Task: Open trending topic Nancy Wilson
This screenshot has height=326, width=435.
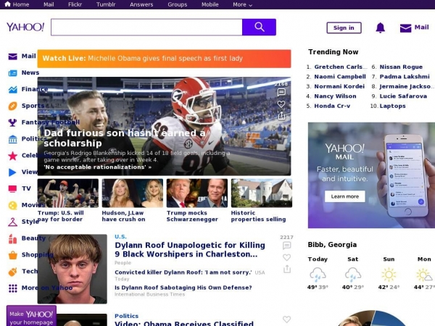Action: tap(335, 96)
